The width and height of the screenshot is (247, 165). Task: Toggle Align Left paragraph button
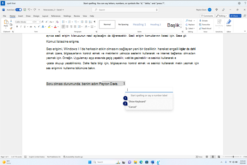click(63, 26)
